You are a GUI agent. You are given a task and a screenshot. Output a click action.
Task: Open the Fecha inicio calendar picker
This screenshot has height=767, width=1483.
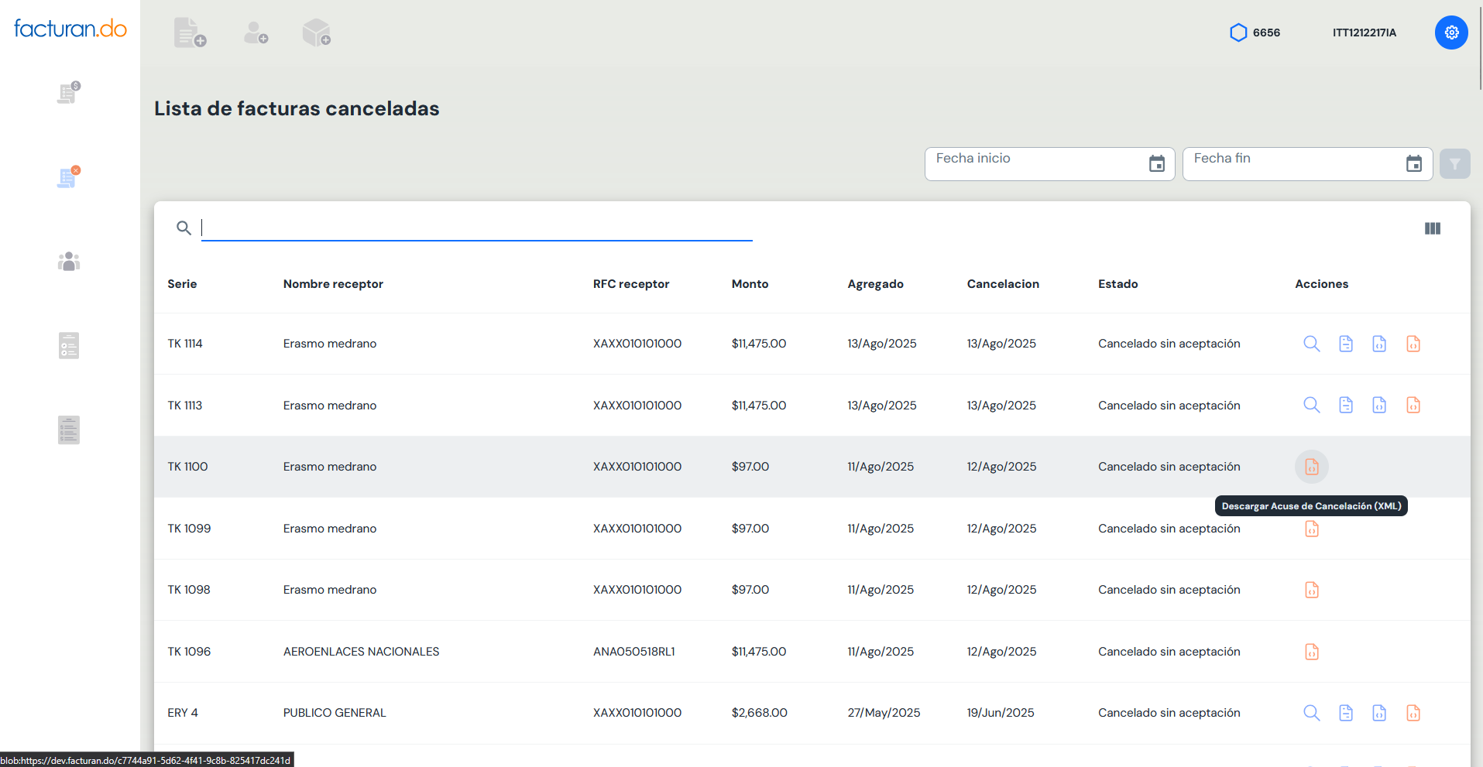1156,164
